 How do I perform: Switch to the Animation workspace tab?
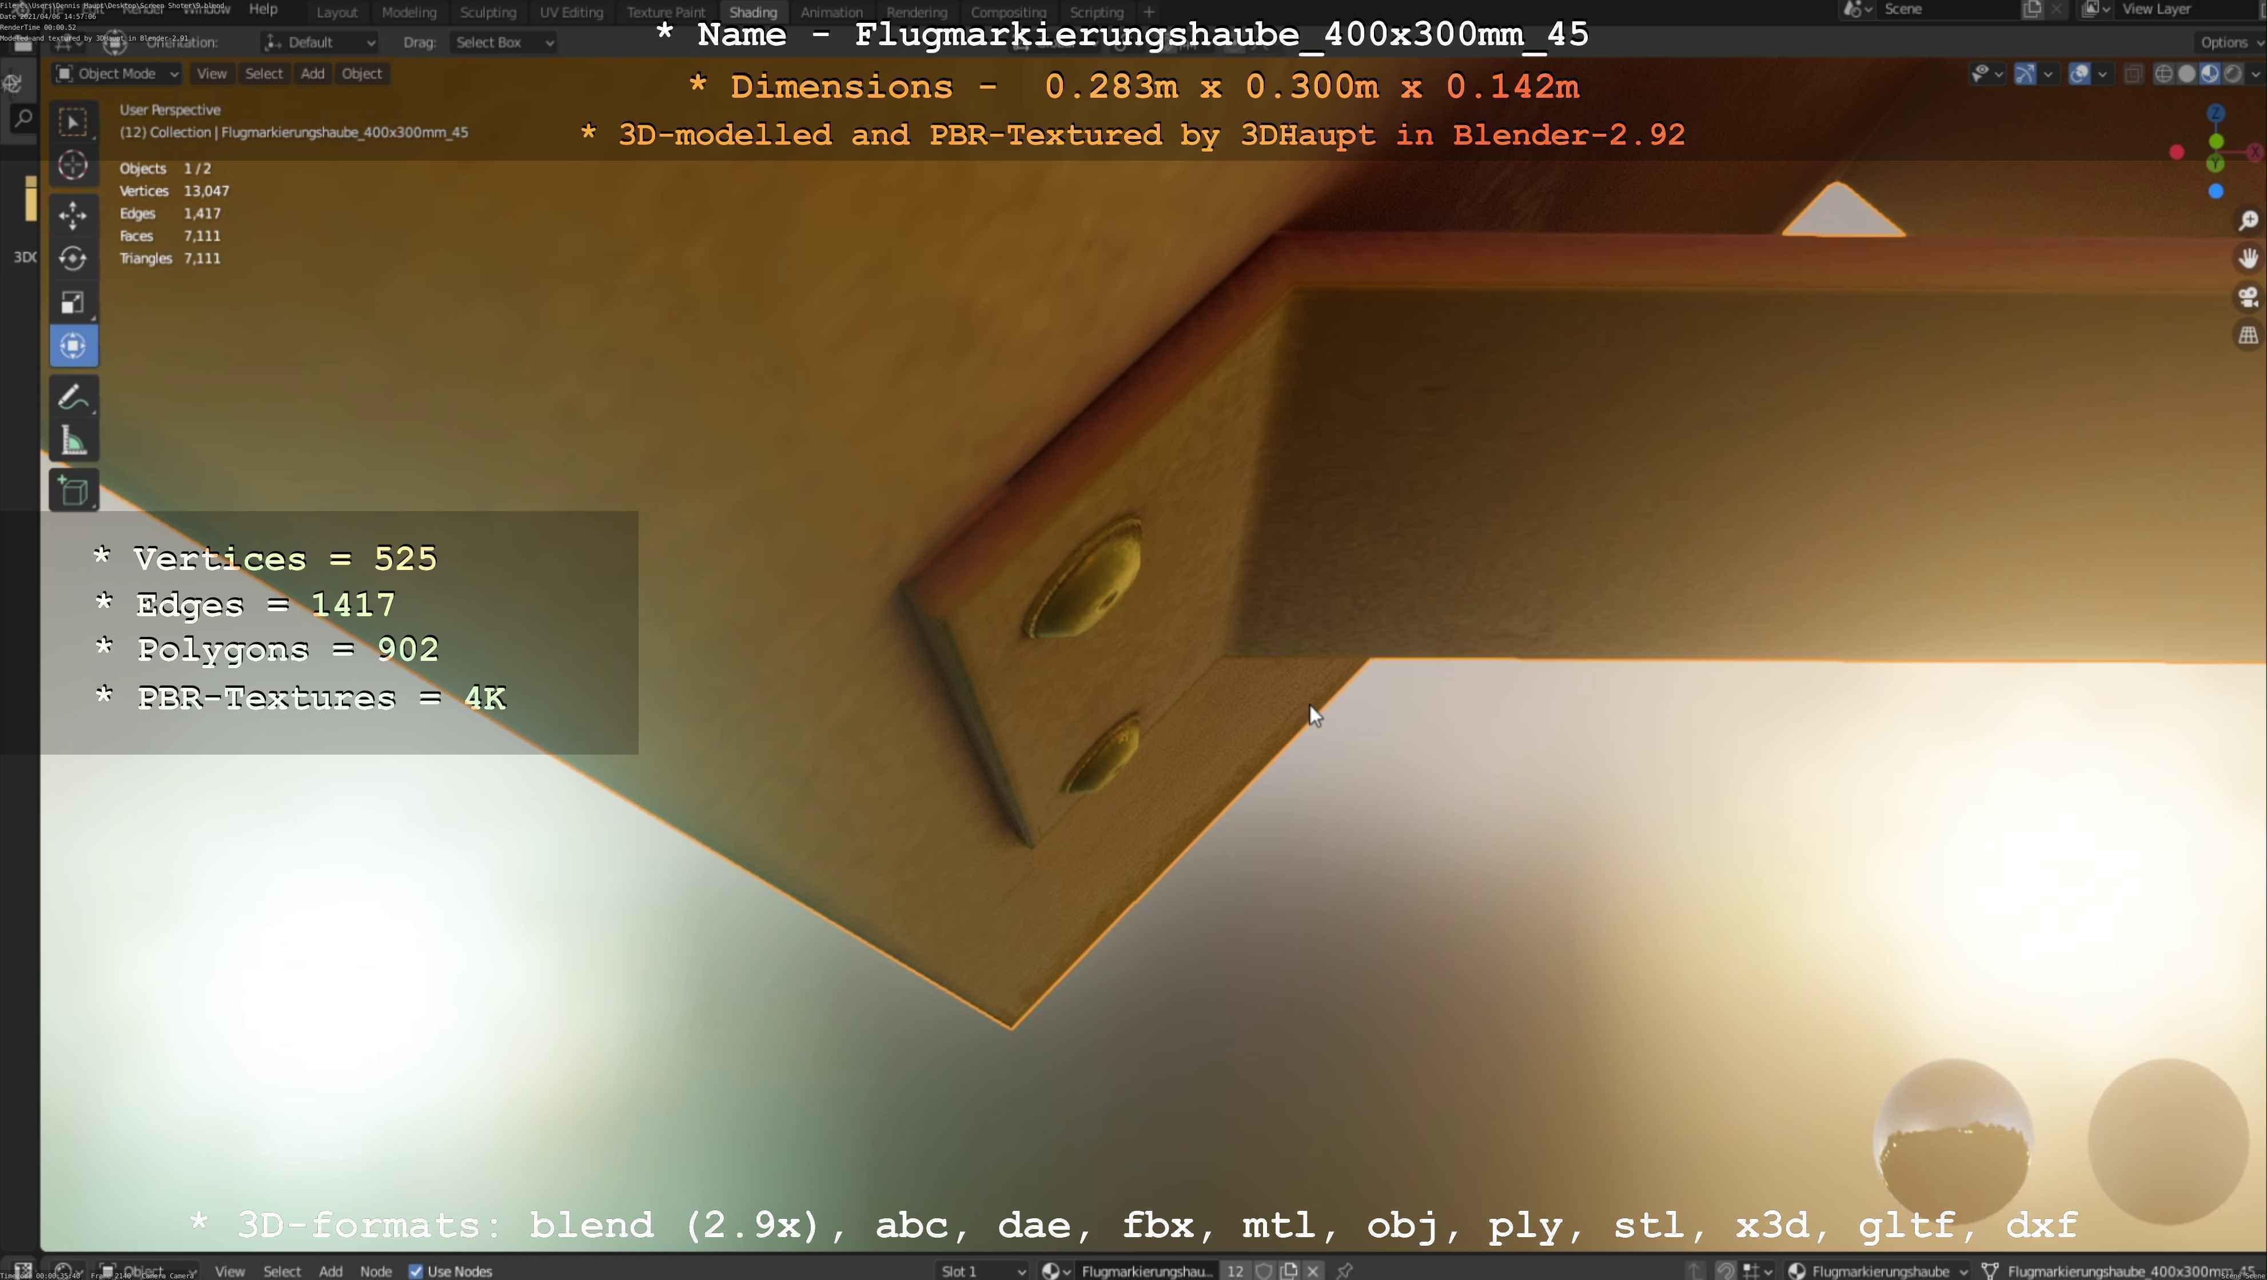click(x=832, y=13)
